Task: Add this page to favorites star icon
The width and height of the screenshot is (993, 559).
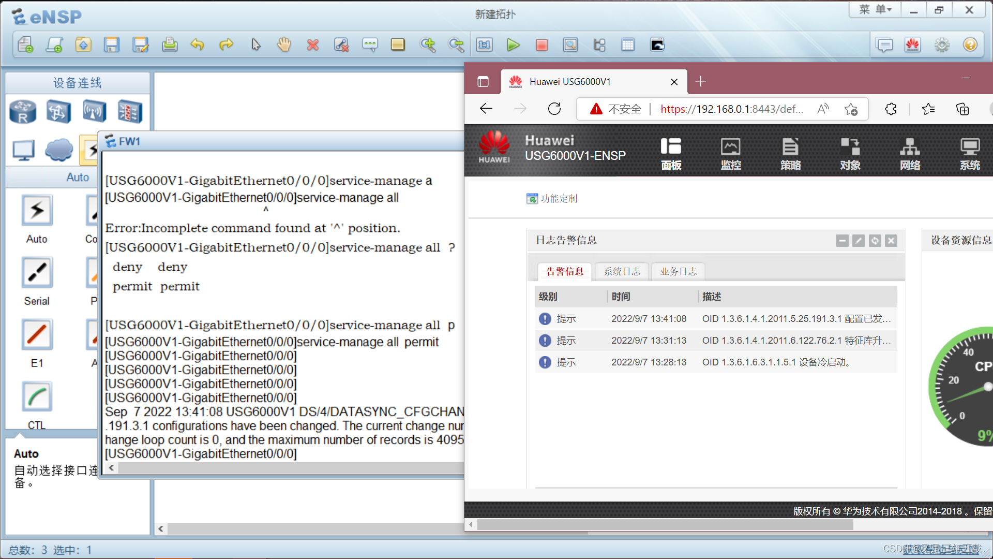Action: pyautogui.click(x=851, y=109)
